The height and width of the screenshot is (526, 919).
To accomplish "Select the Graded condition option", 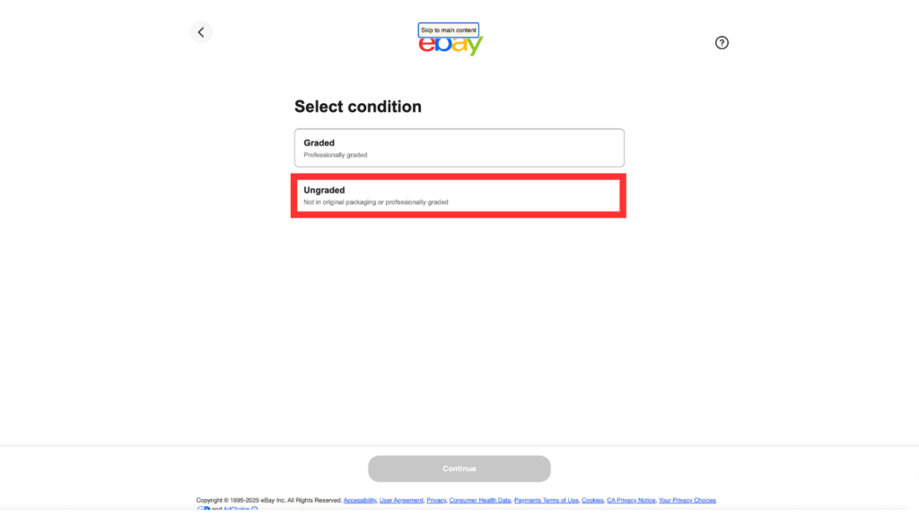I will 459,148.
